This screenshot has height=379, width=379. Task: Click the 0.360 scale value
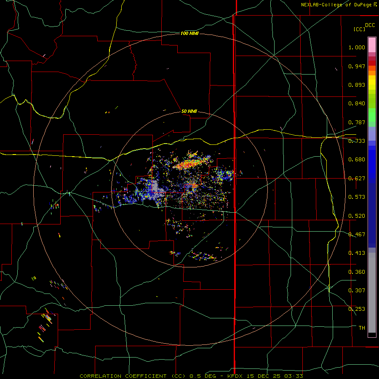(x=357, y=272)
